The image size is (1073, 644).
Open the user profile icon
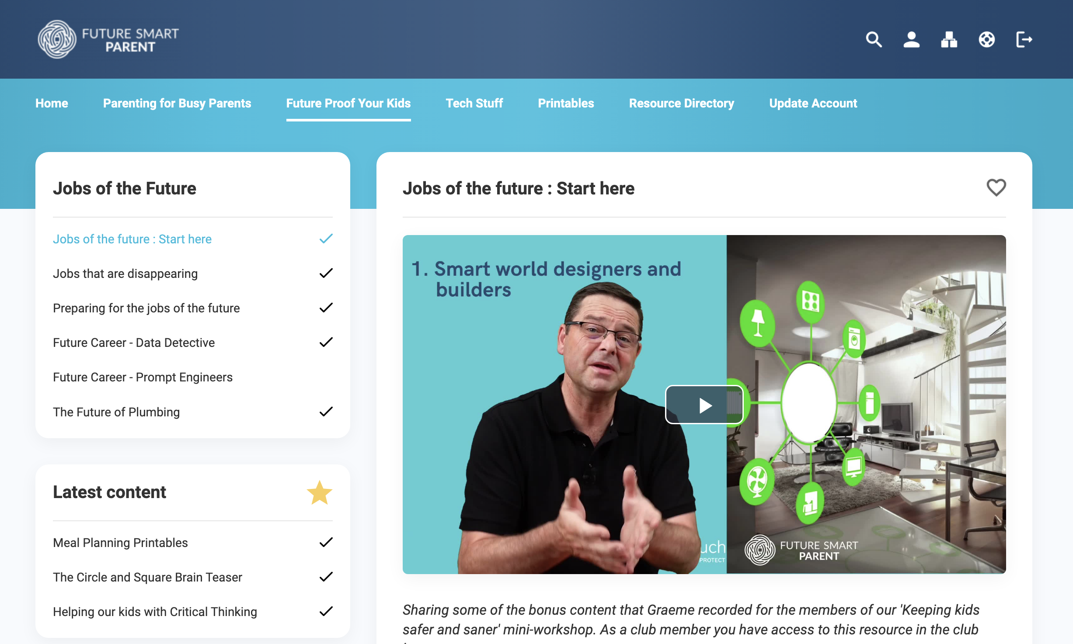point(911,39)
